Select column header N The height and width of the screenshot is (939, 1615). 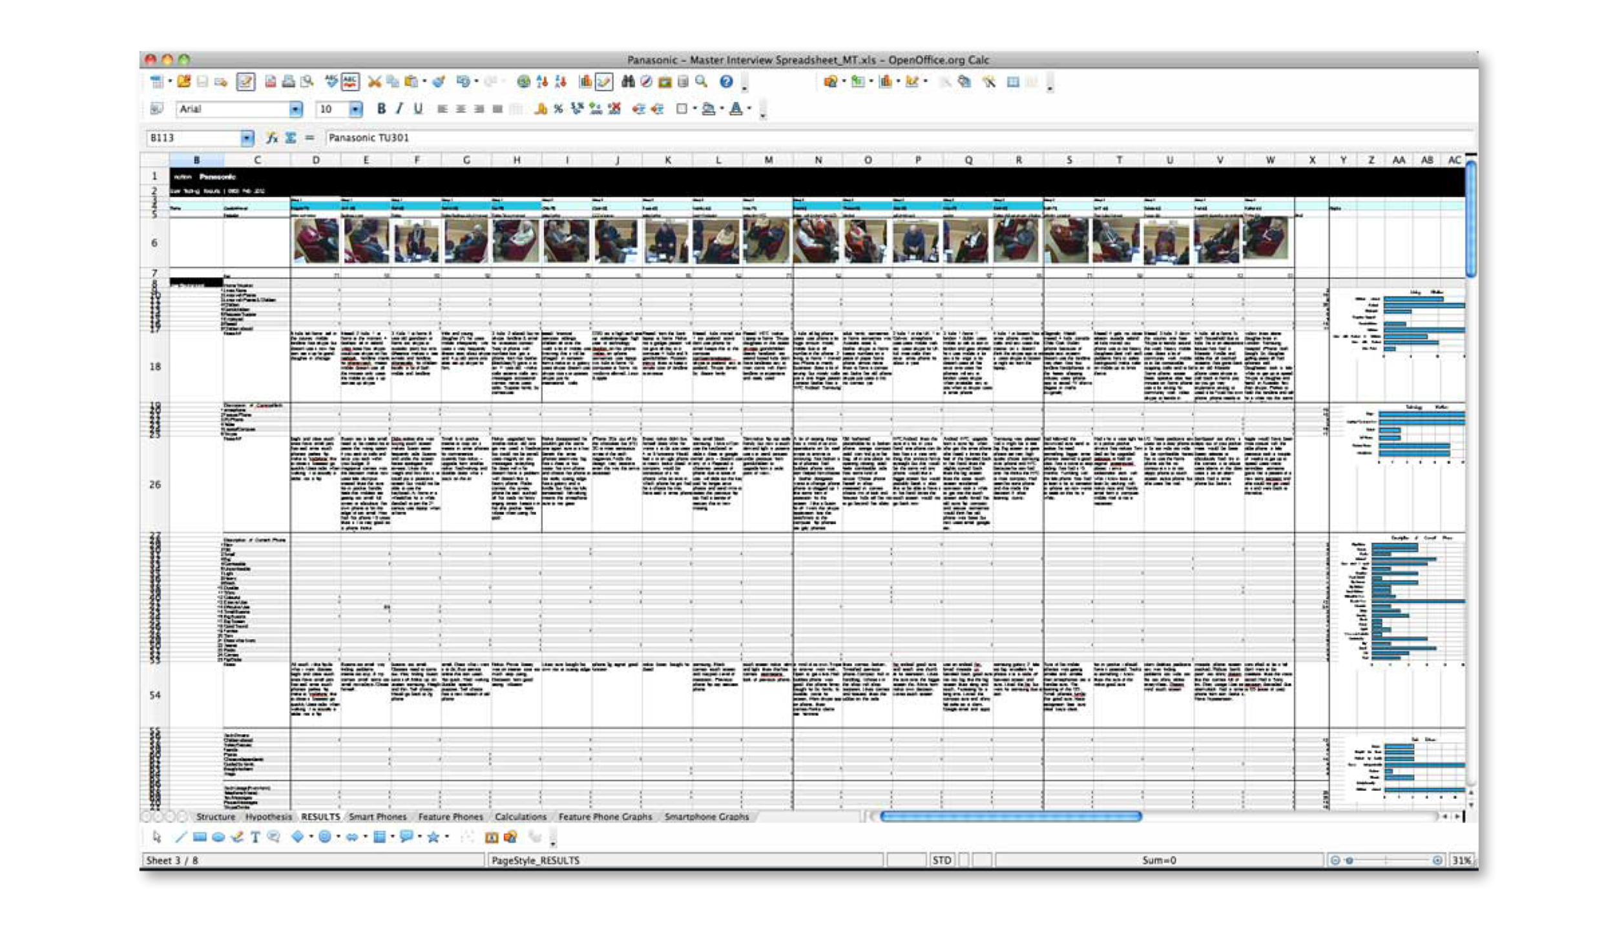pos(818,160)
